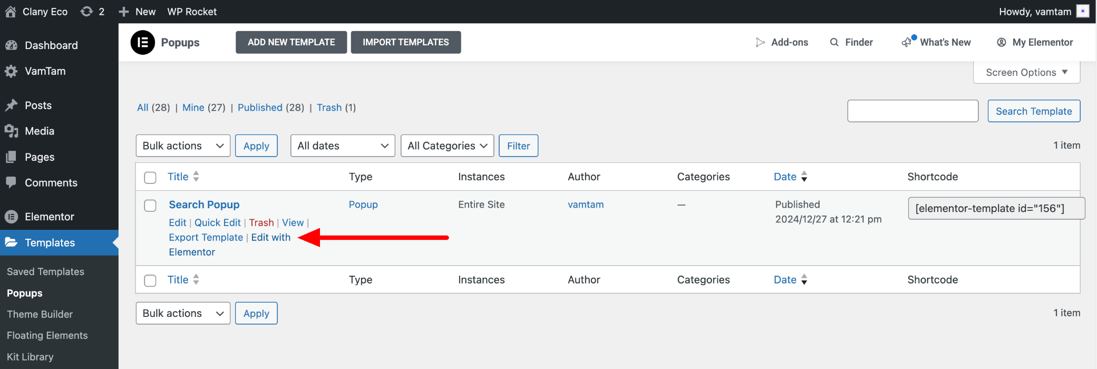Click the Comments bubble icon
The width and height of the screenshot is (1097, 369).
click(11, 183)
